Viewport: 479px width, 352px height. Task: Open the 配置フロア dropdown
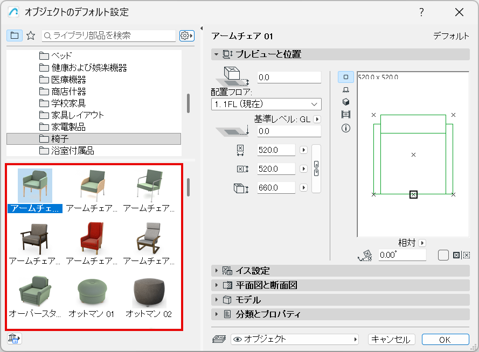pyautogui.click(x=266, y=104)
